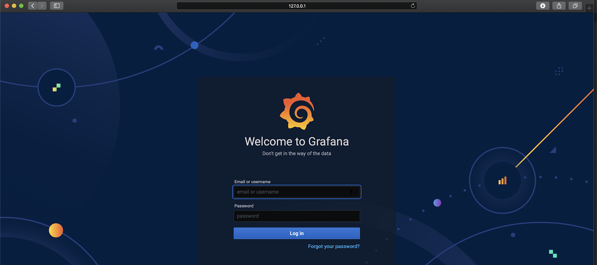The height and width of the screenshot is (265, 597).
Task: Open the Safari downloads button
Action: [x=543, y=6]
